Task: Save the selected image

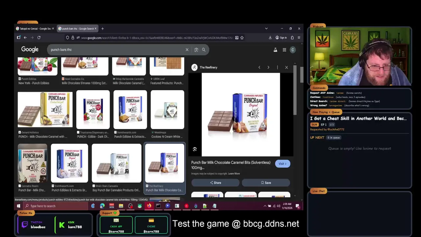Action: [x=266, y=183]
